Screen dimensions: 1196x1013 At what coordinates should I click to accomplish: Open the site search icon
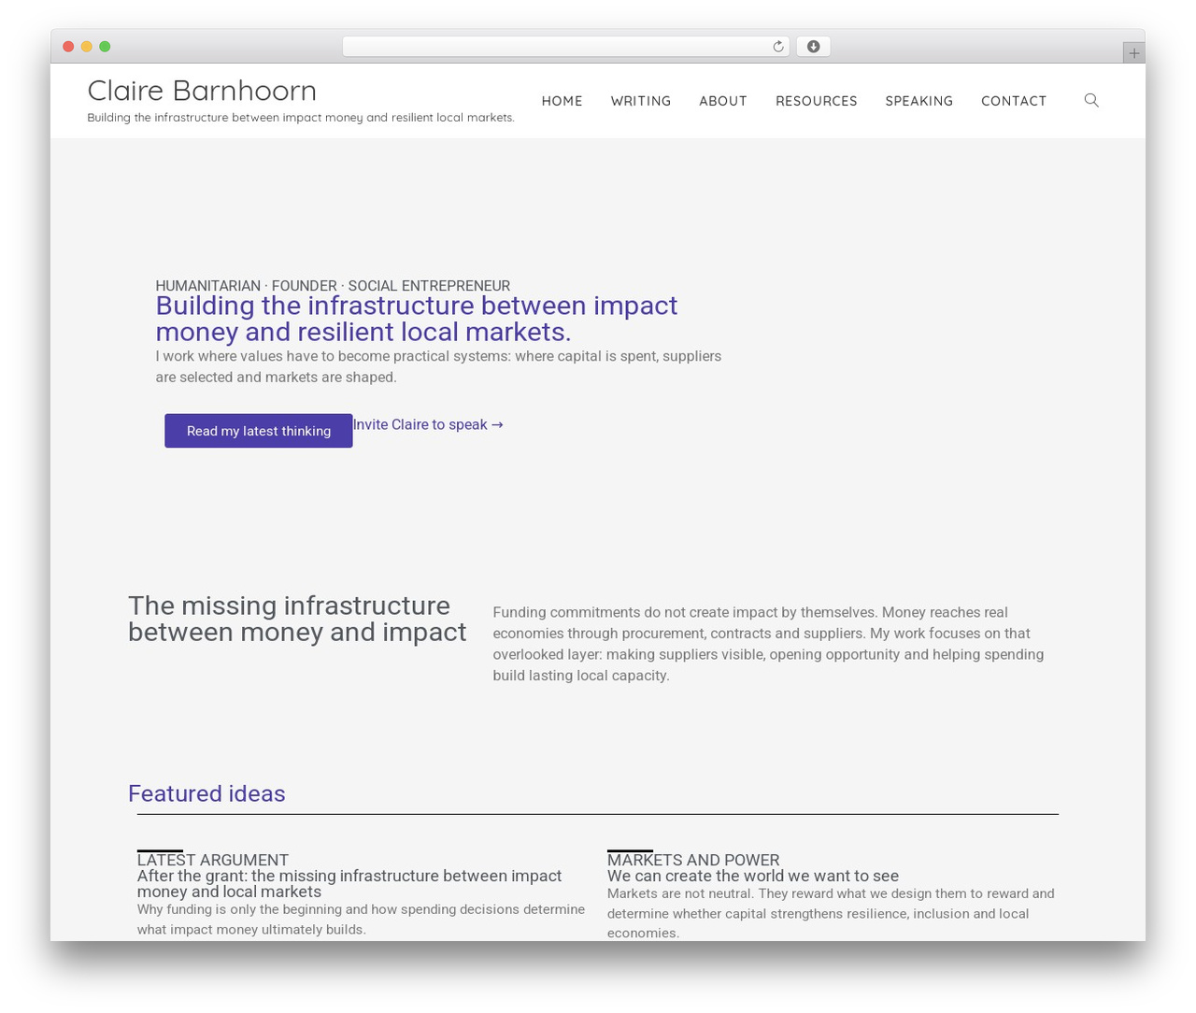click(1091, 100)
